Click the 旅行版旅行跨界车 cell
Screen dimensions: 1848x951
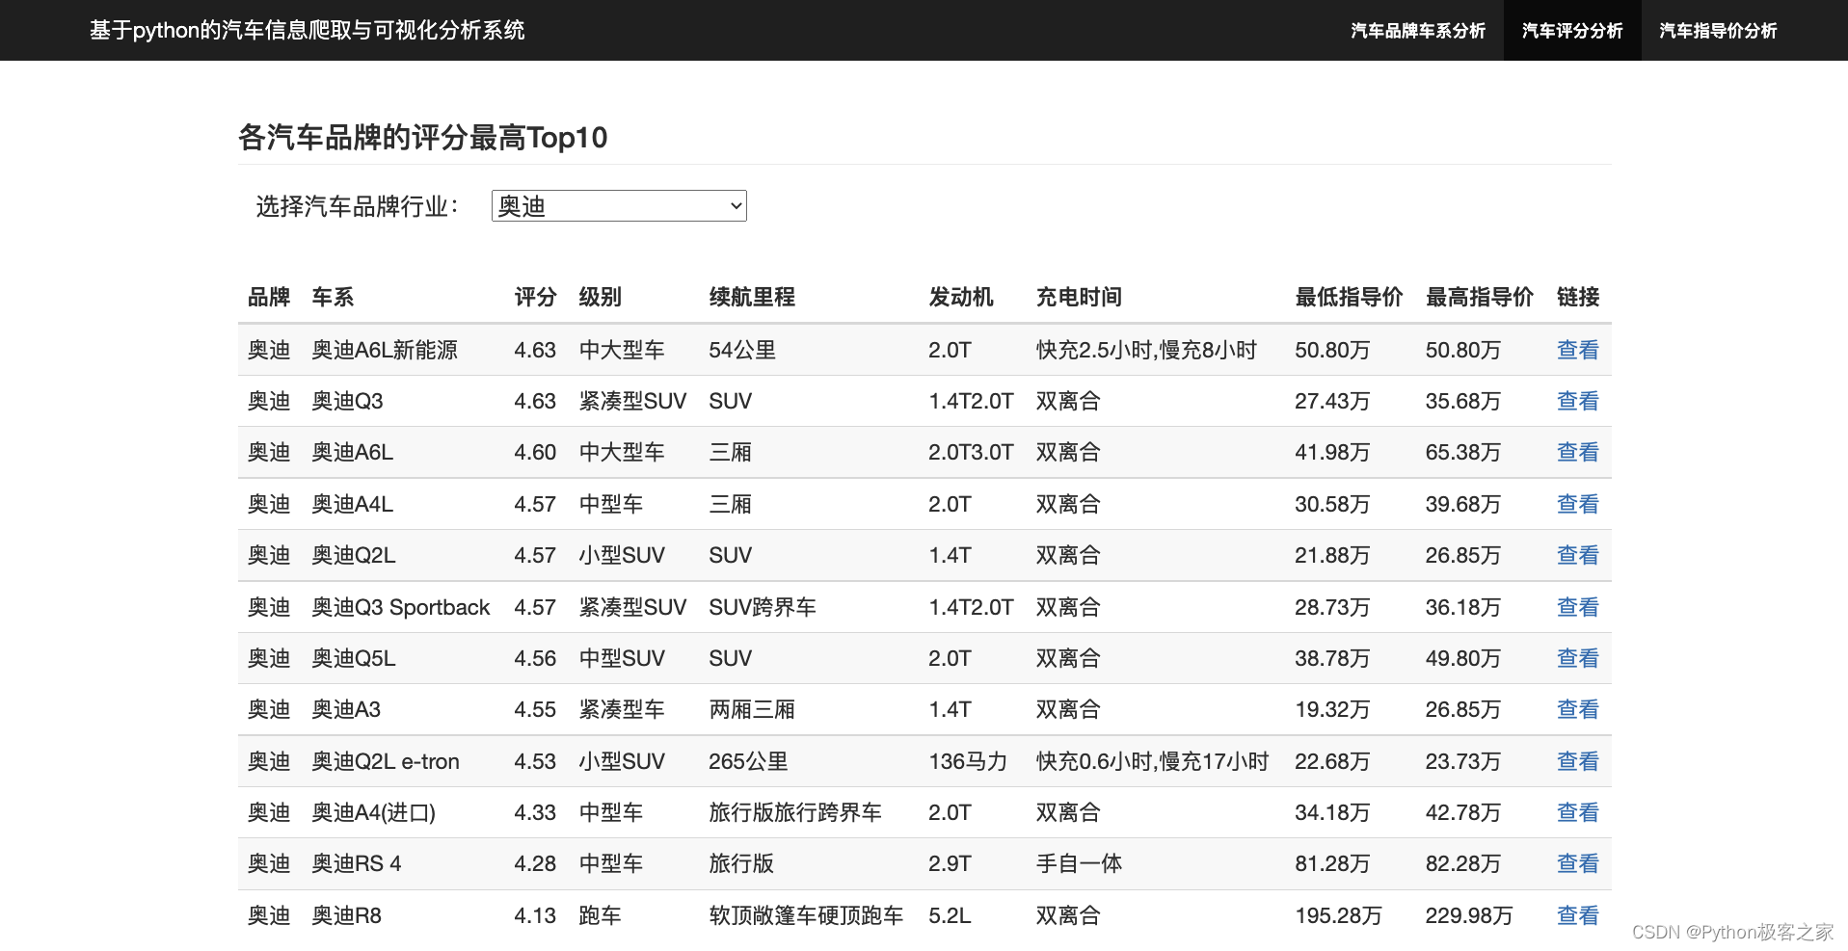(795, 812)
